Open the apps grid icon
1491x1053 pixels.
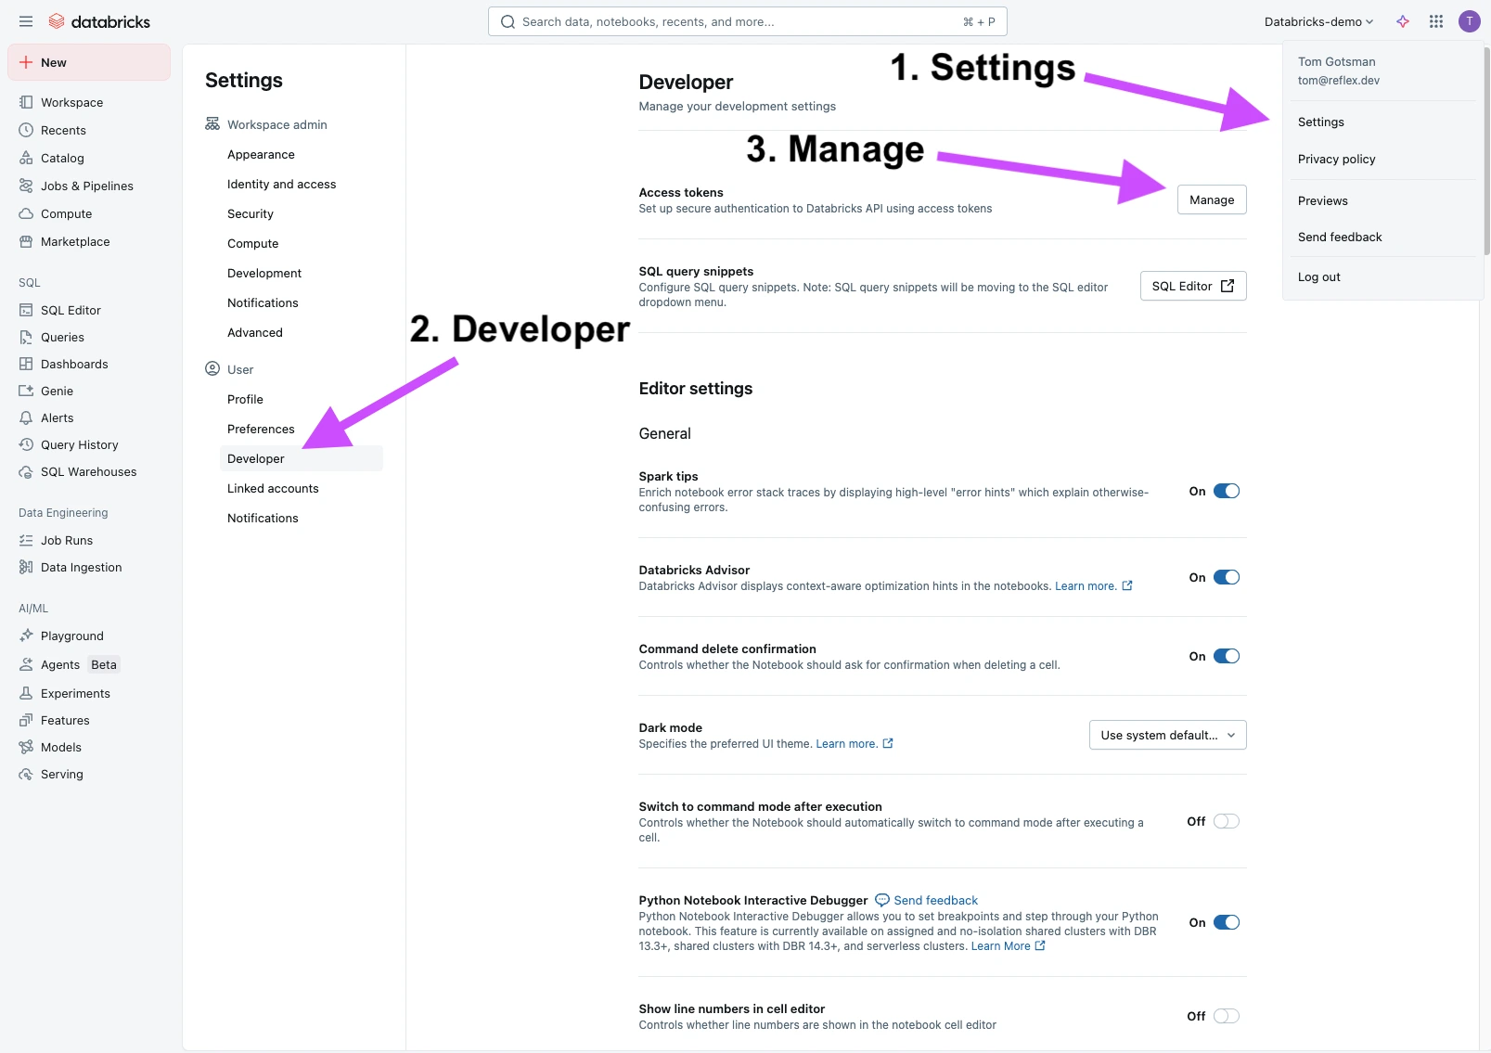(x=1436, y=21)
